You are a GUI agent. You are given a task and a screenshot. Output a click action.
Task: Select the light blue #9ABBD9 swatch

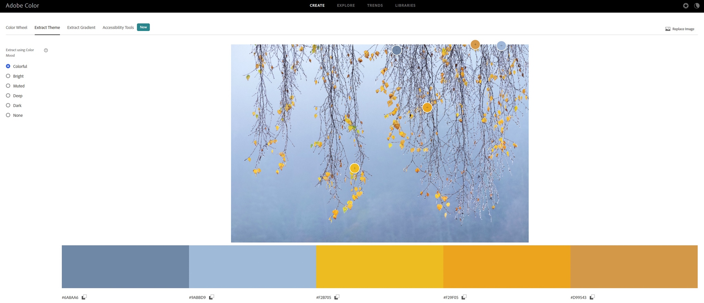(x=253, y=267)
